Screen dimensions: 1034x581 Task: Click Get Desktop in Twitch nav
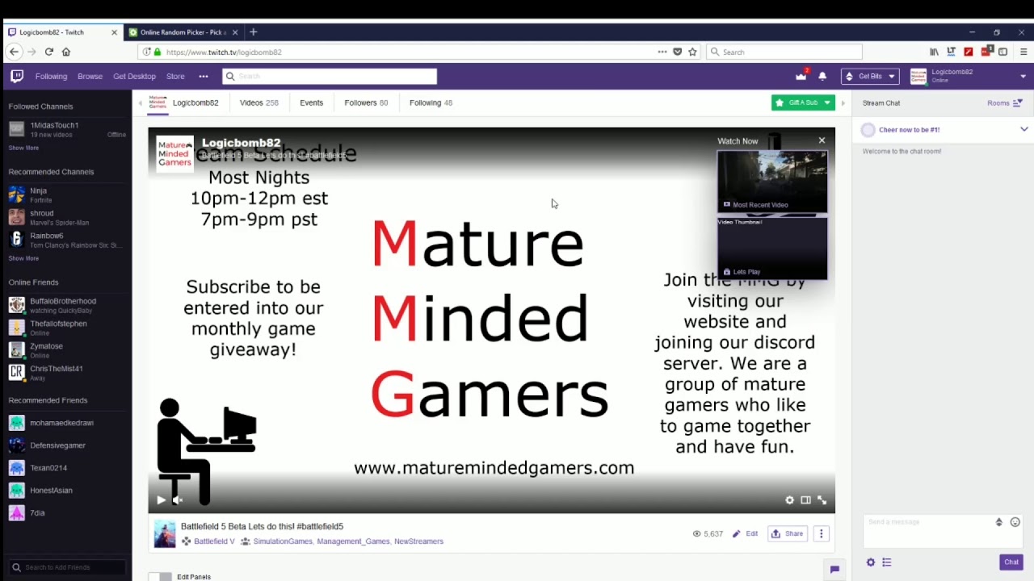(x=134, y=76)
